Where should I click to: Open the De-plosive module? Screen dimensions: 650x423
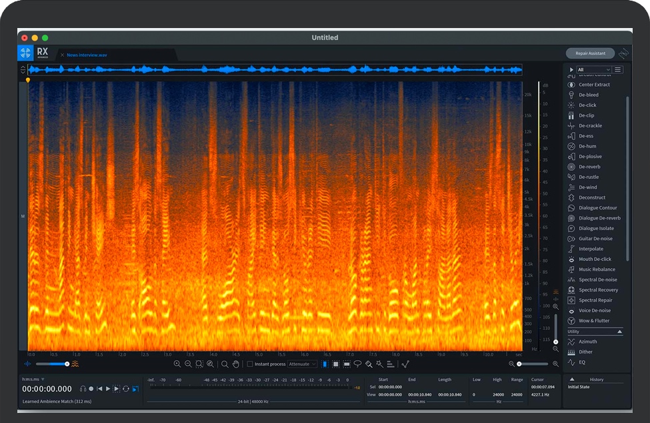pos(590,157)
